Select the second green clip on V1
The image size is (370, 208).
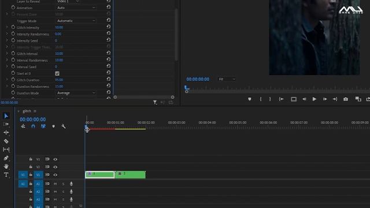(x=130, y=174)
